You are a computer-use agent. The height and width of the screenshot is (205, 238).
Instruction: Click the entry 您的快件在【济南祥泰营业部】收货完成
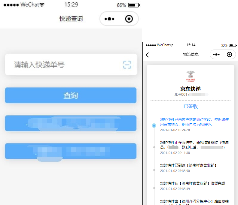click(x=192, y=183)
